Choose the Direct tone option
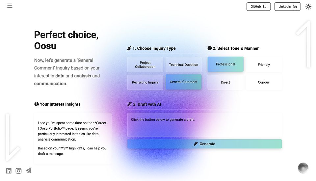The width and height of the screenshot is (316, 181). [225, 82]
